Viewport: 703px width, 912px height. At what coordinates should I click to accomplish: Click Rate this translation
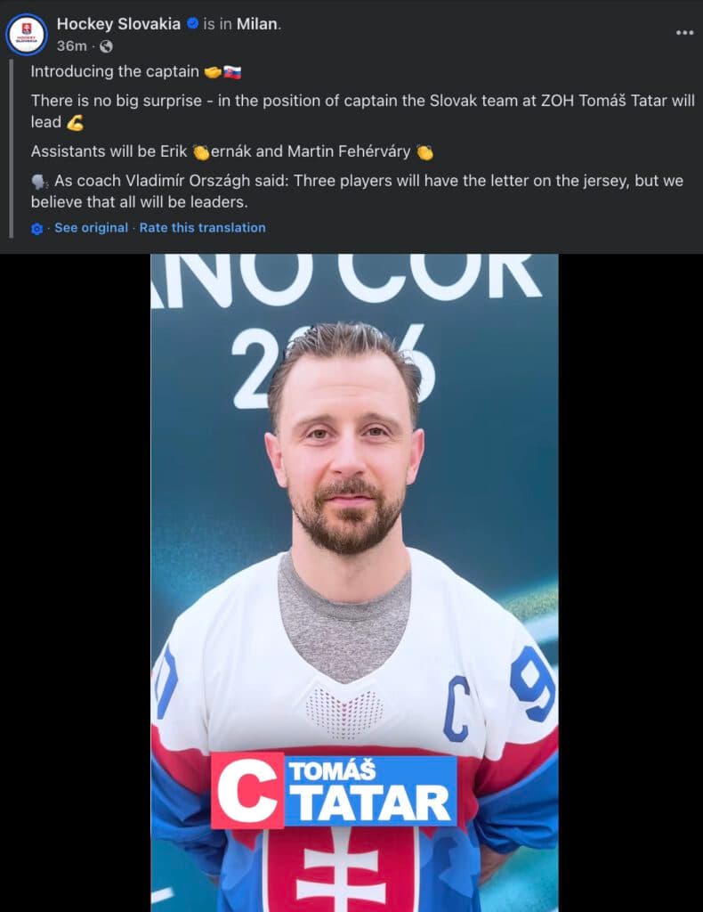tap(202, 227)
